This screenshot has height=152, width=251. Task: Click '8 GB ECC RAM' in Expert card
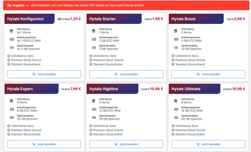(x=27, y=111)
